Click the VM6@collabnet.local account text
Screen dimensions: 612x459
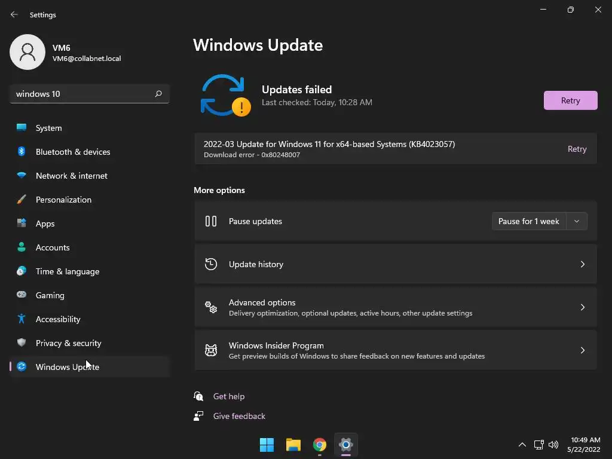pos(87,59)
